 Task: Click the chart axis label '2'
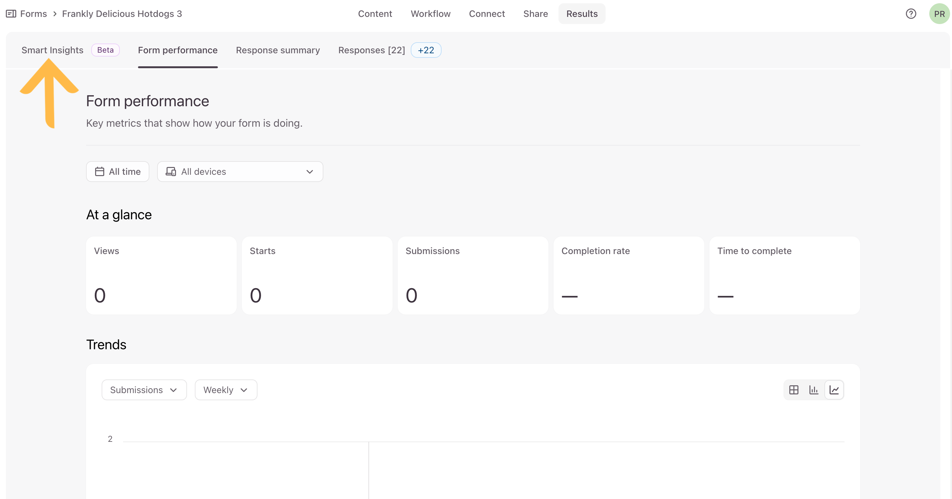click(x=110, y=439)
